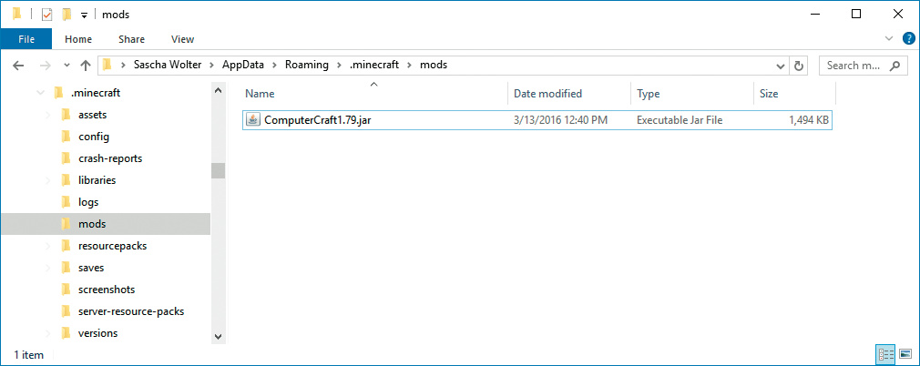This screenshot has width=920, height=366.
Task: Select ComputerCraft1.79.jar file
Action: (x=537, y=120)
